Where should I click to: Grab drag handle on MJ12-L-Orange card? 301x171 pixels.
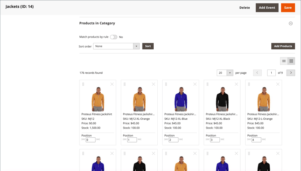coord(249,84)
